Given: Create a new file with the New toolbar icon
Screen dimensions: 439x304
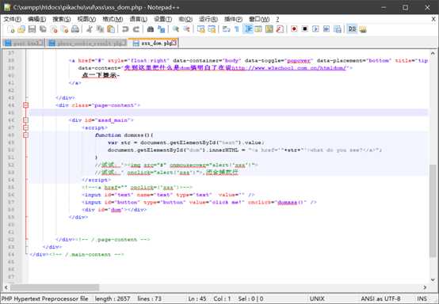Looking at the screenshot, I should pyautogui.click(x=11, y=29).
